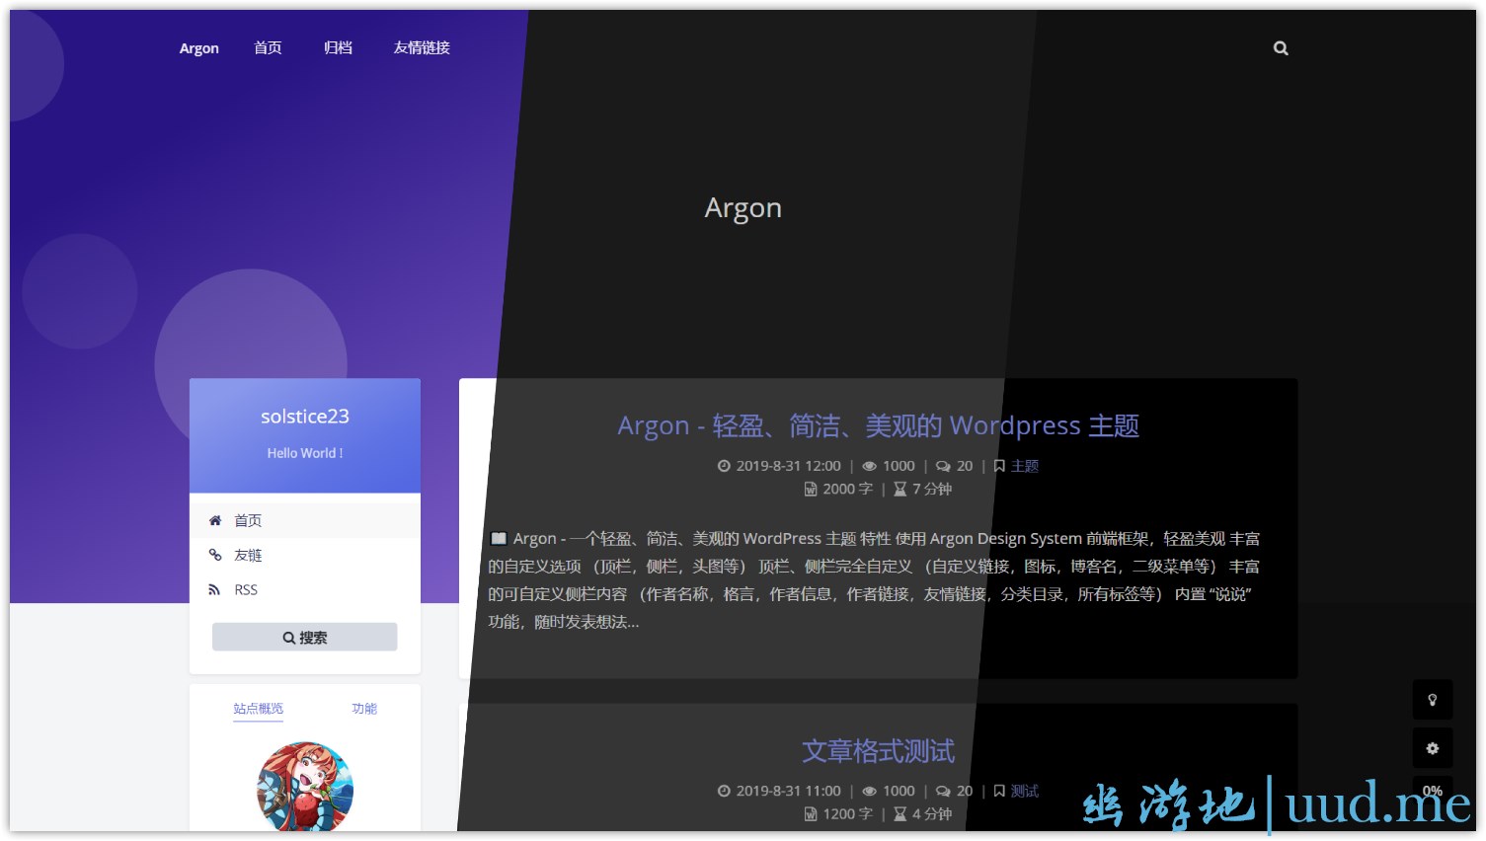
Task: Click the anime avatar image in sidebar
Action: 305,787
